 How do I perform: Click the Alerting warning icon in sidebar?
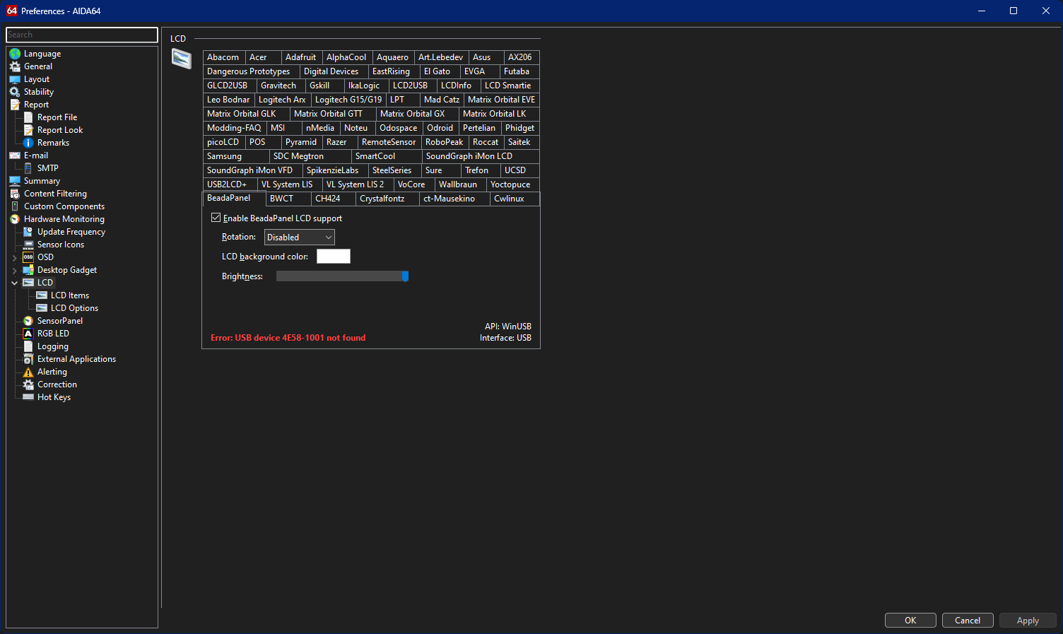[x=29, y=371]
